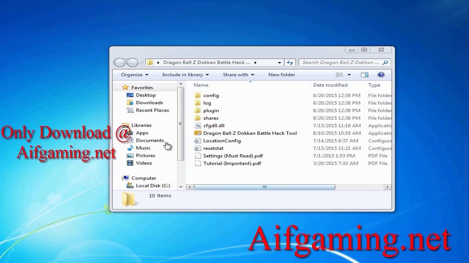Select Local Disk (C:) in the sidebar

pyautogui.click(x=153, y=186)
